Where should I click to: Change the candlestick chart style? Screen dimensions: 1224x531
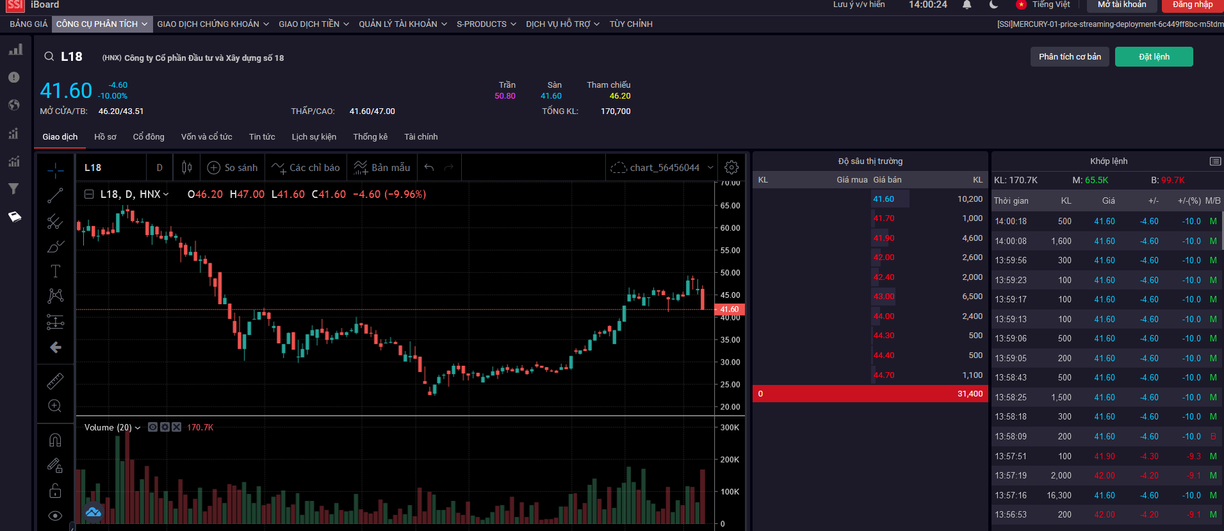tap(187, 168)
